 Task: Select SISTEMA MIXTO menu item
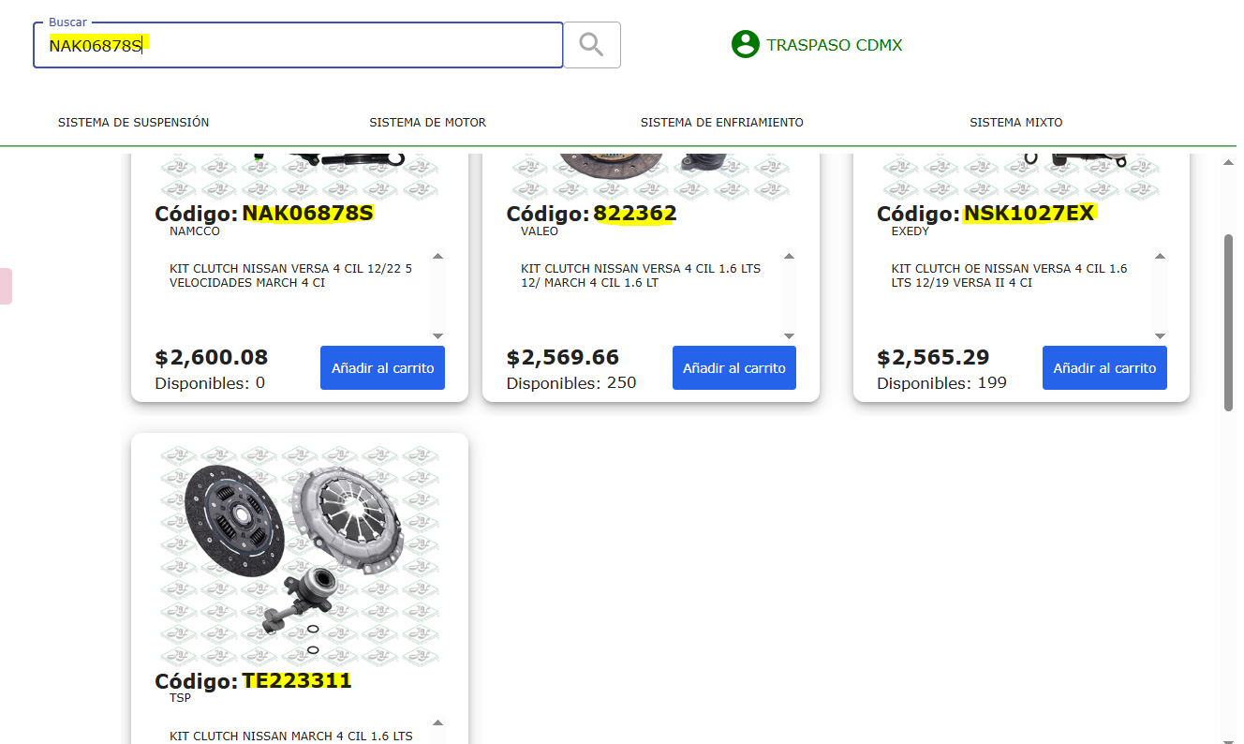click(1015, 123)
